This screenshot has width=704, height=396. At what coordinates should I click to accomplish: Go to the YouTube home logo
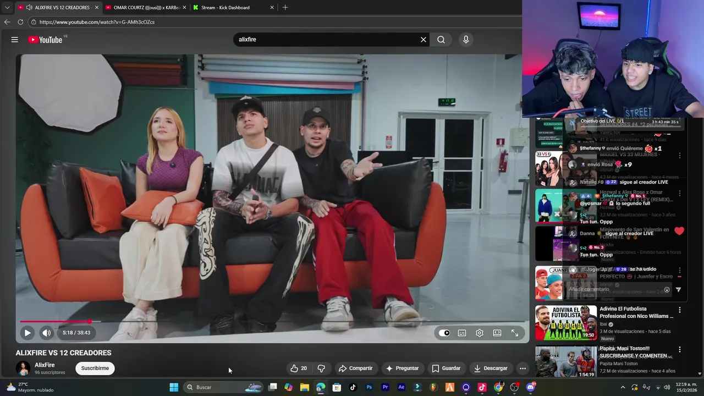tap(45, 40)
